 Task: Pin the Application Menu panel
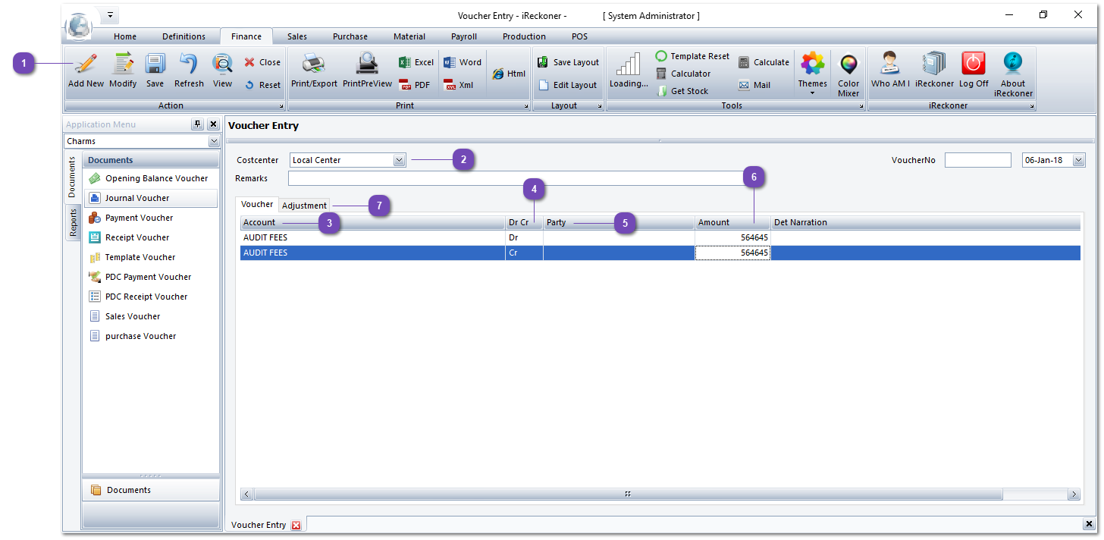coord(198,124)
